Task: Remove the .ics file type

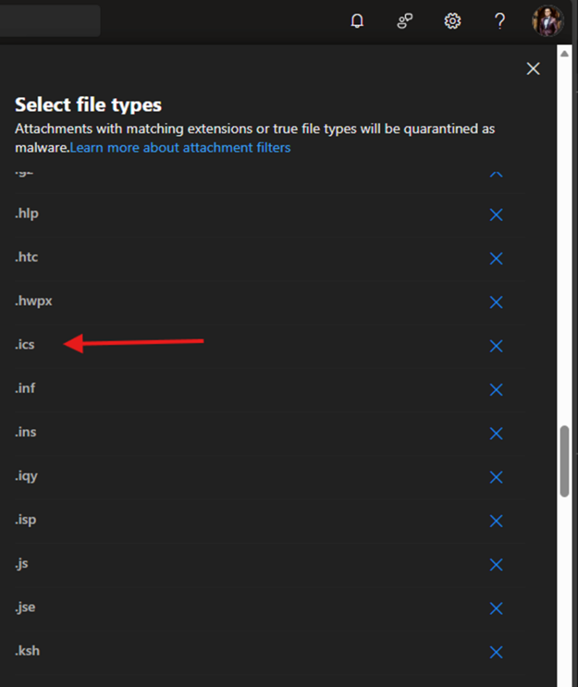Action: coord(496,346)
